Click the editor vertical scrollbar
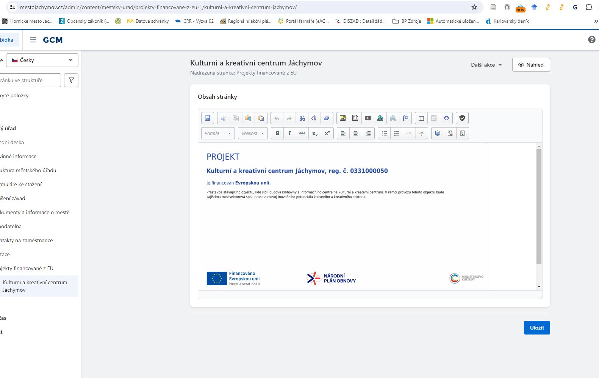The height and width of the screenshot is (378, 599). pos(539,206)
